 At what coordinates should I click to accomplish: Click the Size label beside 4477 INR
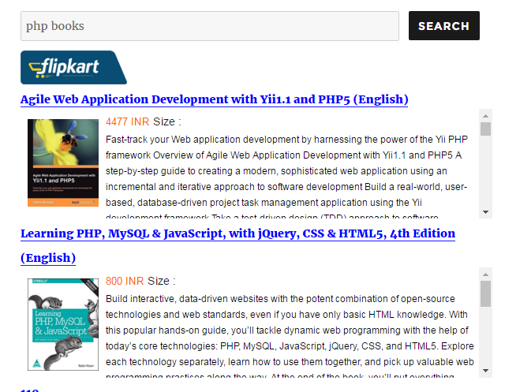pos(166,122)
